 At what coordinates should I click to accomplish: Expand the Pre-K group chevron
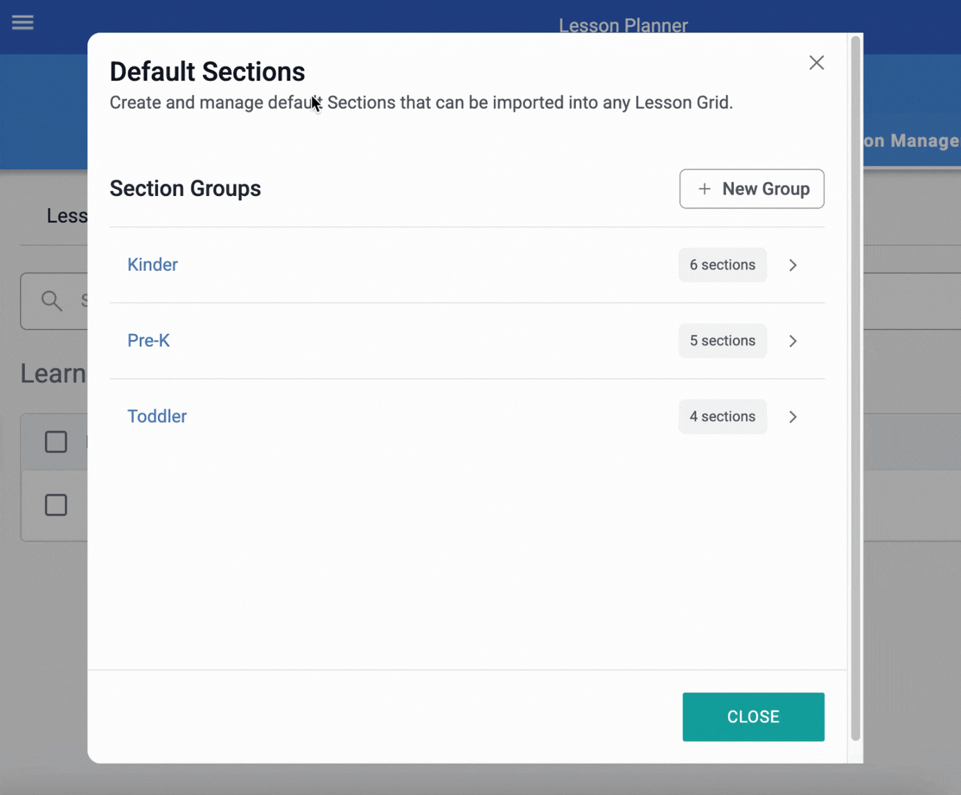[x=793, y=341]
